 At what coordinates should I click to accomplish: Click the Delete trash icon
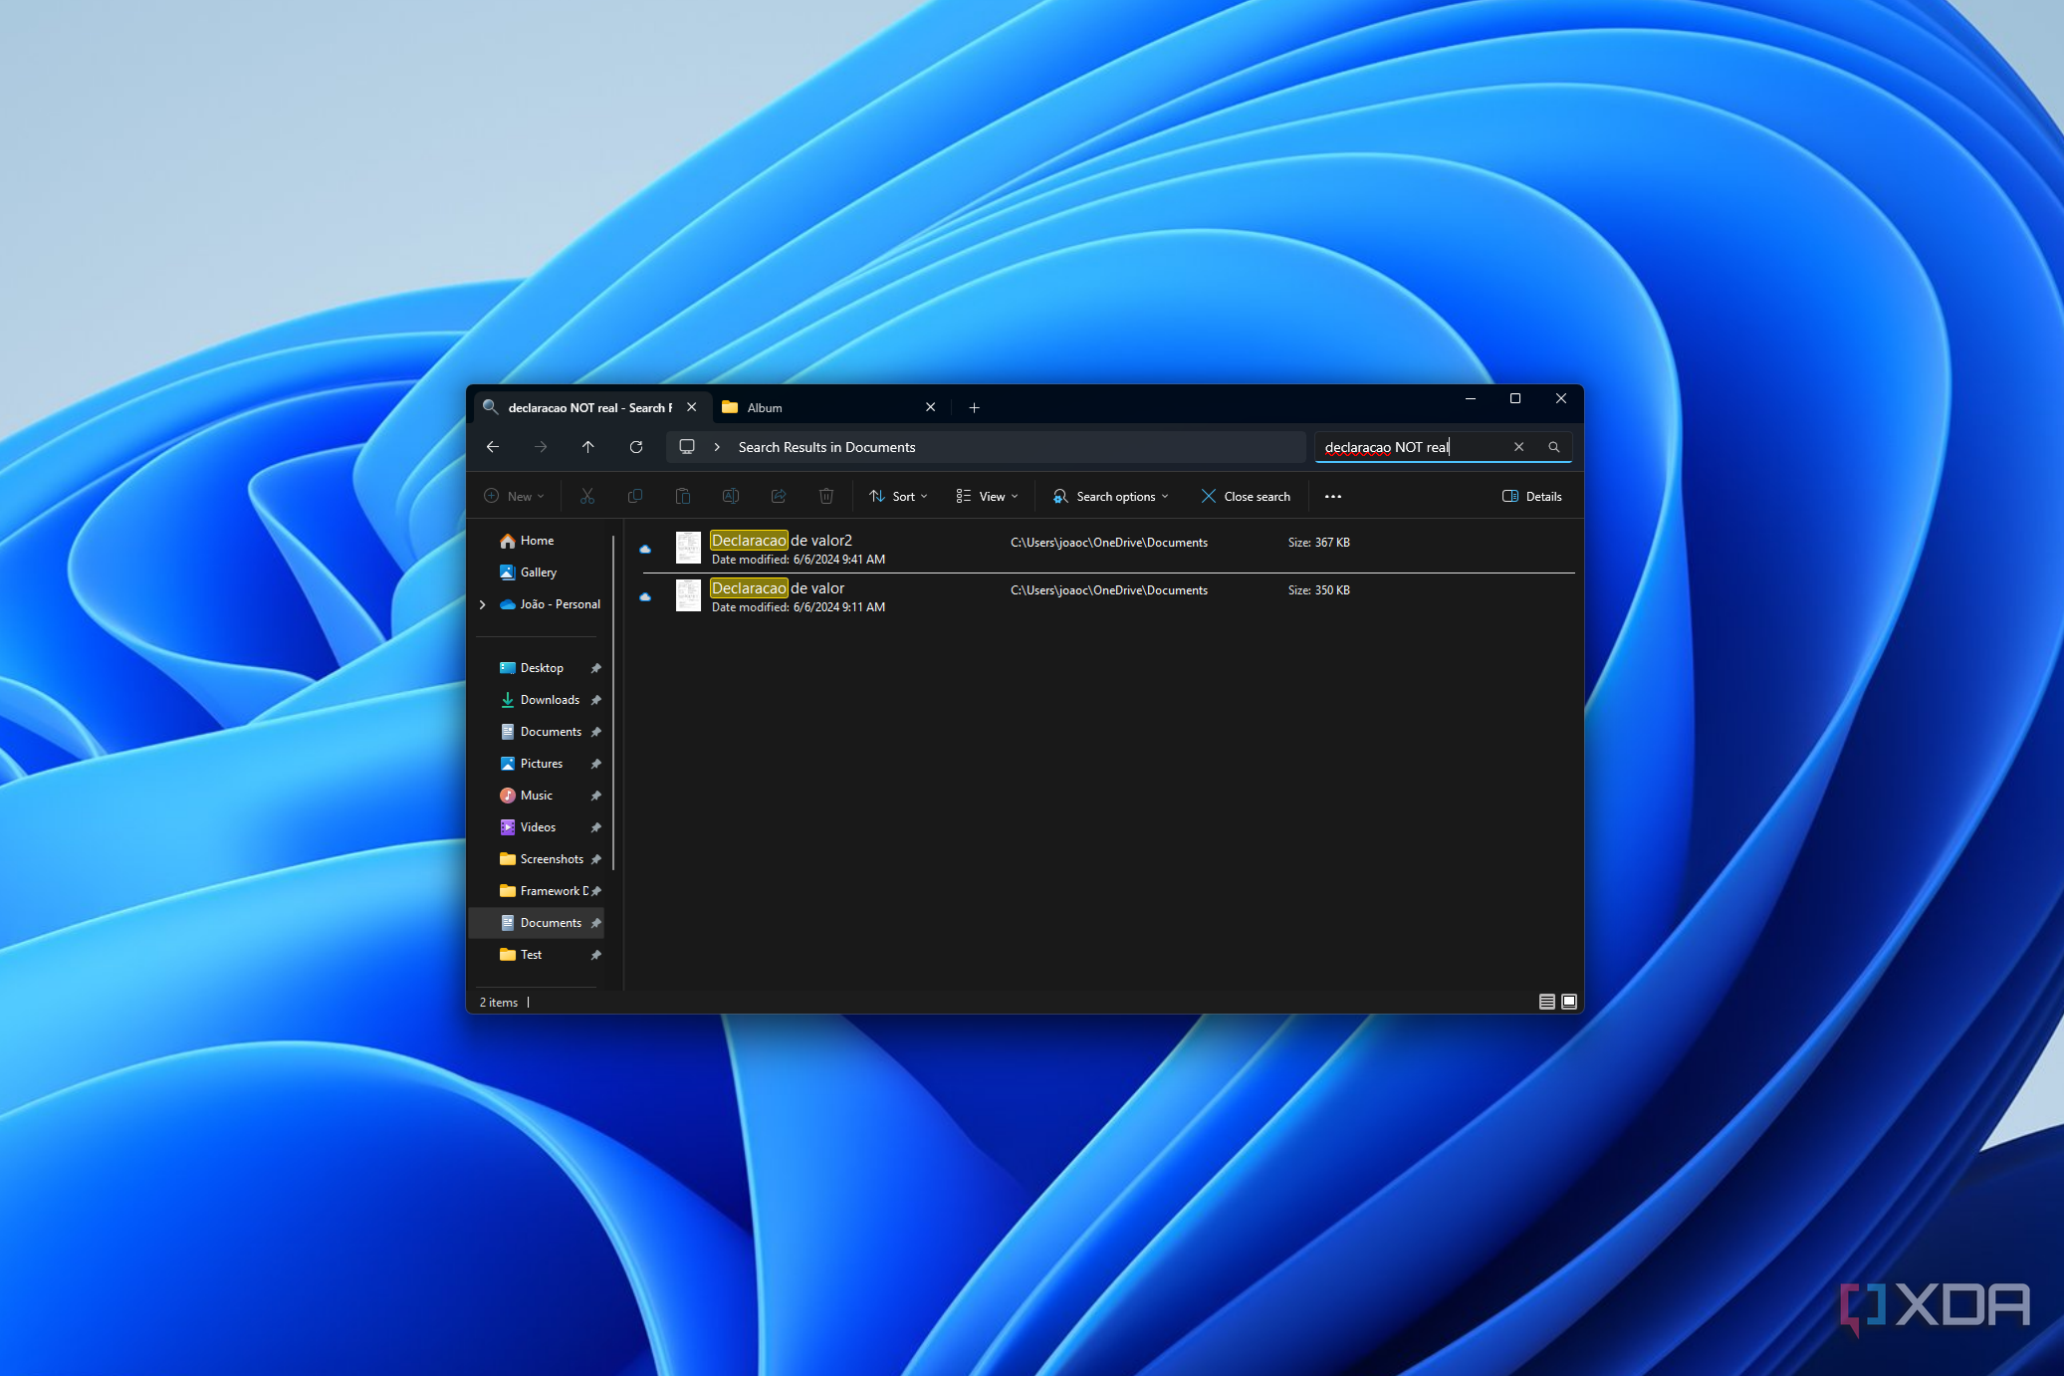pos(826,496)
